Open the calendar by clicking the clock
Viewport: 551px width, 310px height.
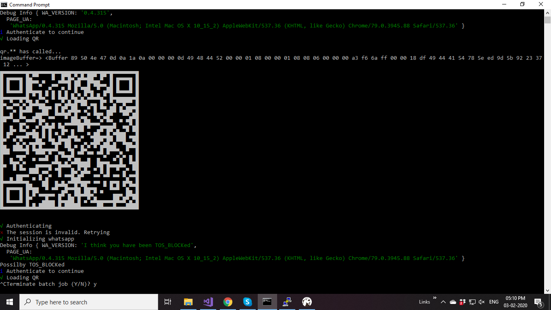(515, 302)
